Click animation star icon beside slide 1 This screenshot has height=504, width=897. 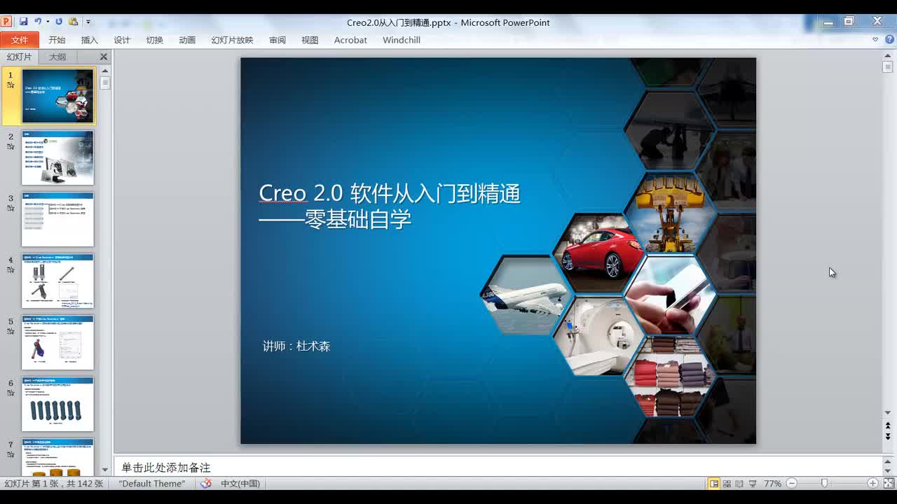tap(11, 85)
